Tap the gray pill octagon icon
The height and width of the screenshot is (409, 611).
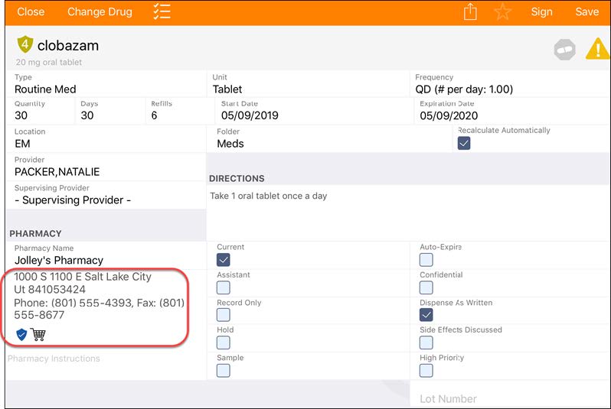(x=564, y=50)
